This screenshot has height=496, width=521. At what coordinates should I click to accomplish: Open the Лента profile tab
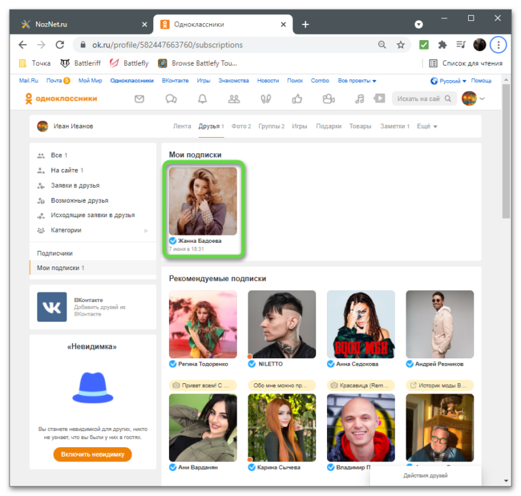click(x=182, y=126)
